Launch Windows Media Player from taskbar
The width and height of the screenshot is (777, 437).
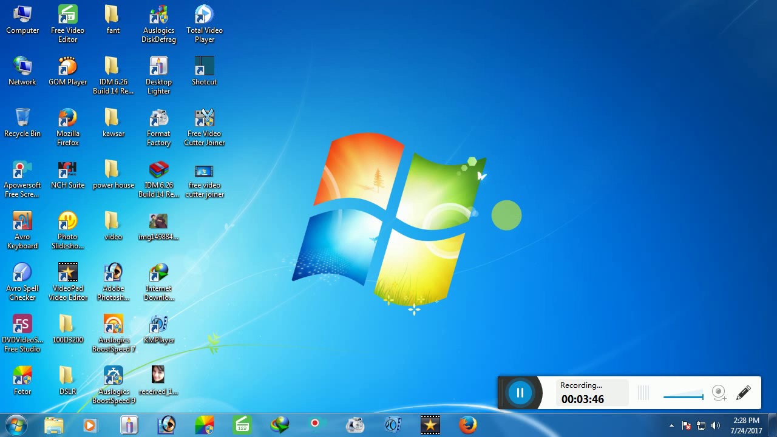[x=90, y=425]
